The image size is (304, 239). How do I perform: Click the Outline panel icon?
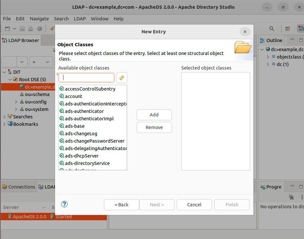click(x=262, y=41)
